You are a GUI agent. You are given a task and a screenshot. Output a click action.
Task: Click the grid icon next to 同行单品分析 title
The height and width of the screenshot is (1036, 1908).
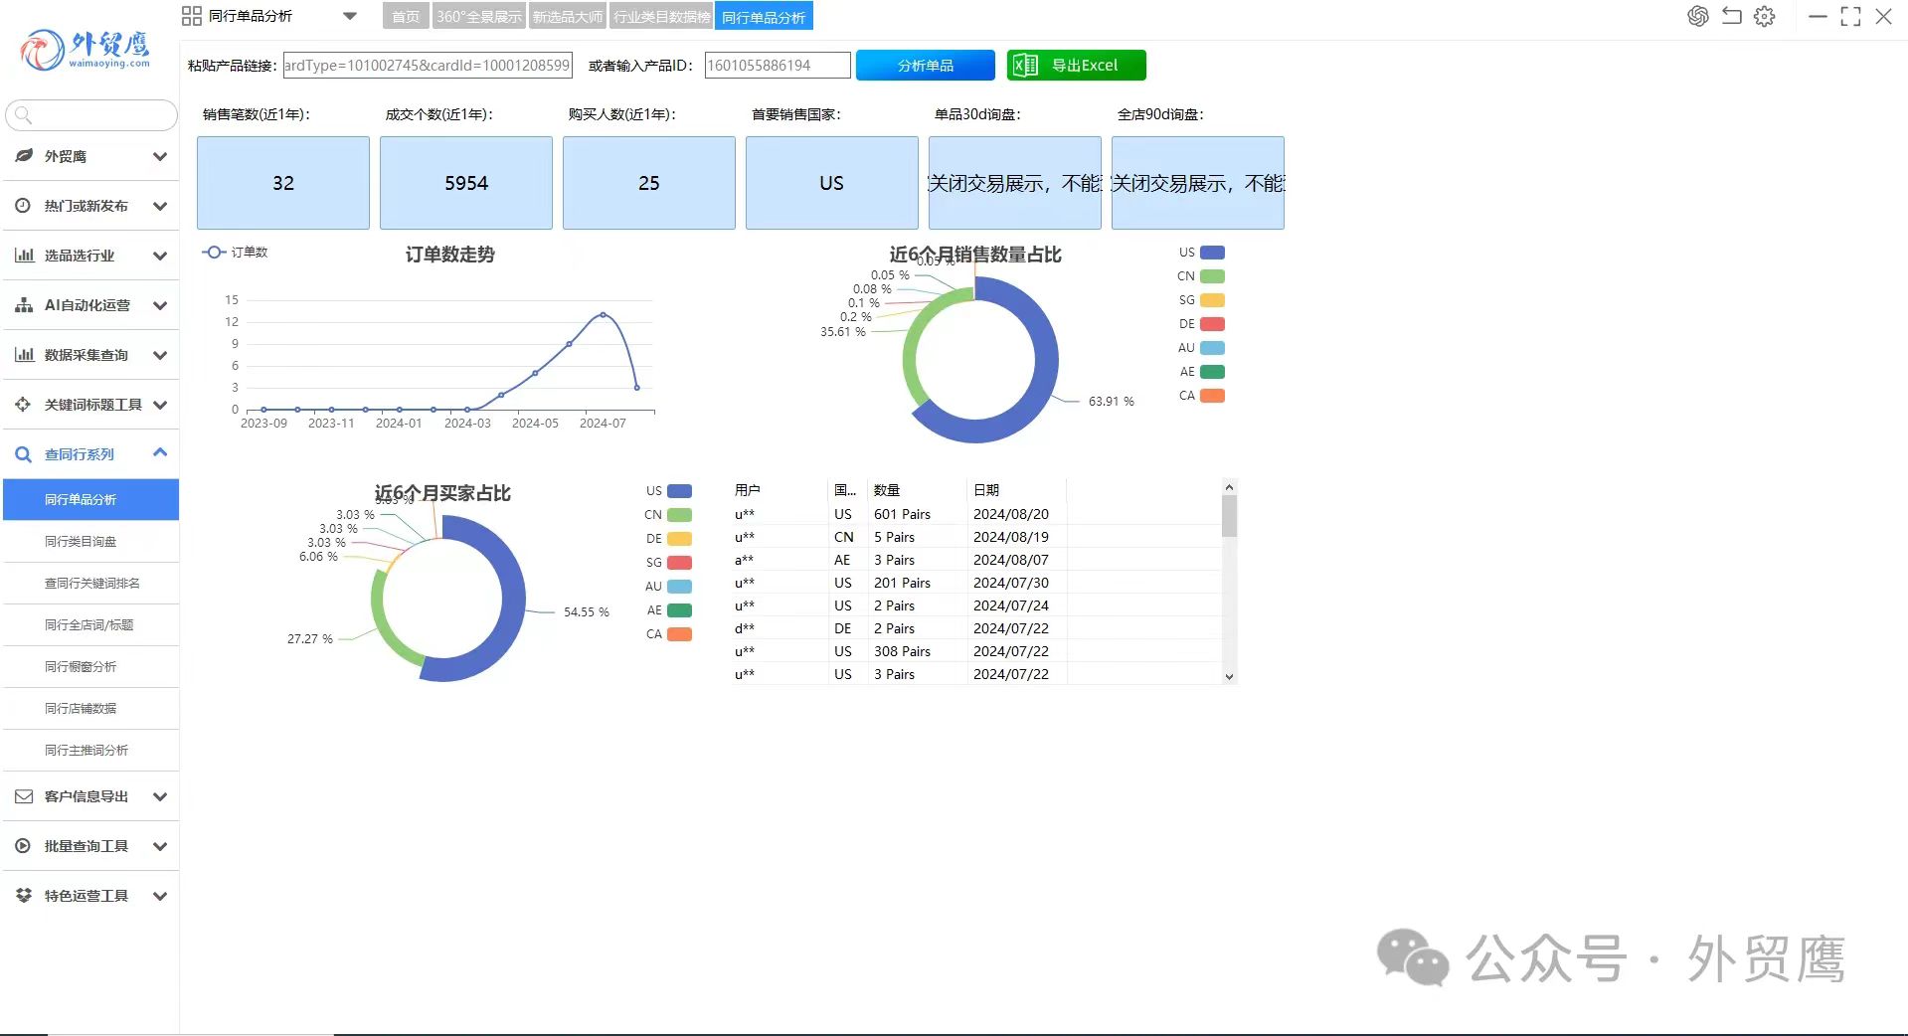pyautogui.click(x=192, y=16)
